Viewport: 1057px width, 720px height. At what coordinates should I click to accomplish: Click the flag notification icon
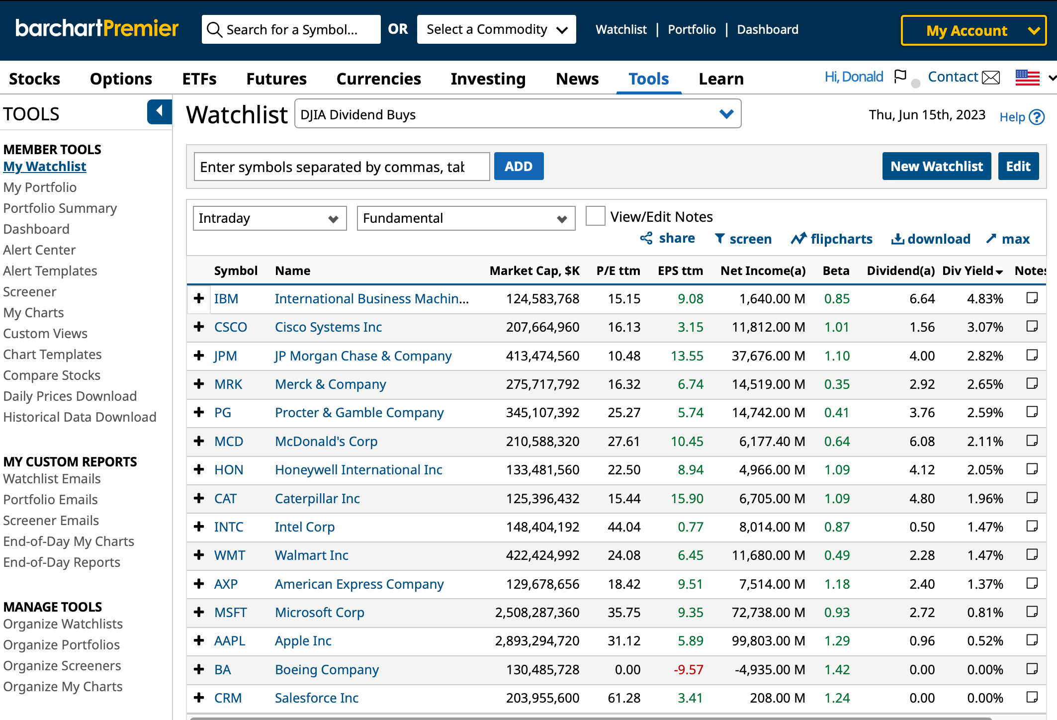pos(901,77)
